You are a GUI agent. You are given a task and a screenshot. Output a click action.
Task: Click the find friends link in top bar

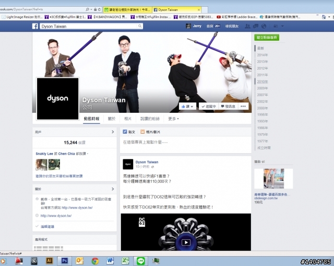click(x=232, y=26)
